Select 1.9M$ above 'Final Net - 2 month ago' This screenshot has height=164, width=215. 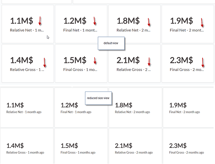point(178,105)
